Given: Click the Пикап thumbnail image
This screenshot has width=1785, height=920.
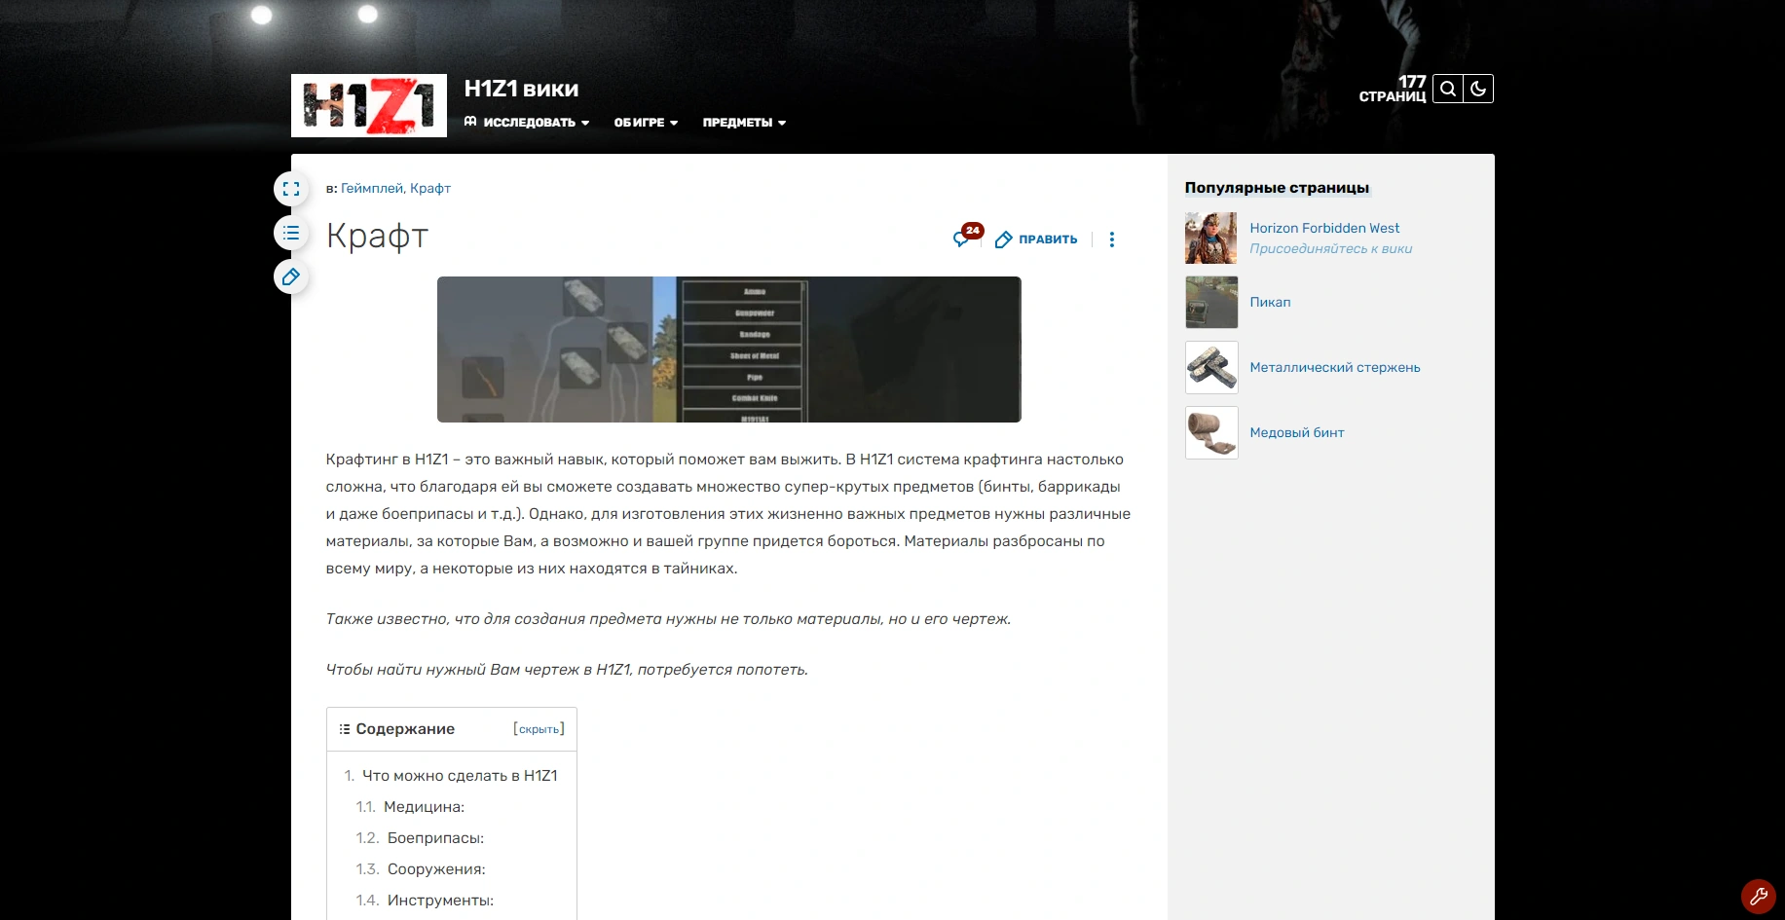Looking at the screenshot, I should (1211, 303).
